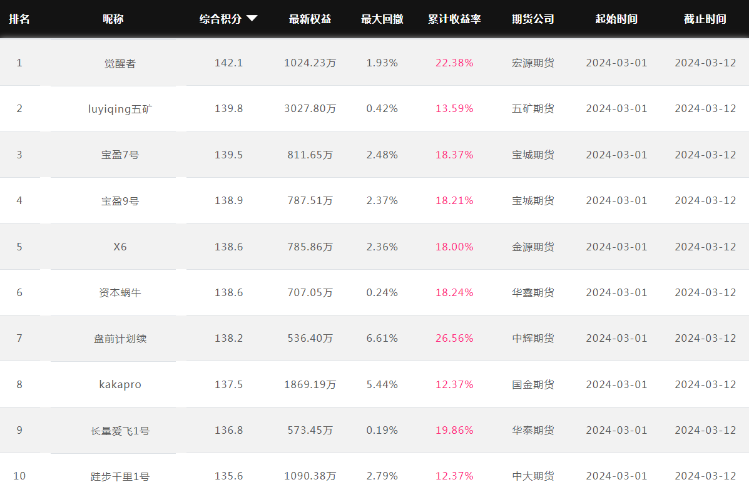Open the 盘前计划续 trader nickname

(x=120, y=339)
